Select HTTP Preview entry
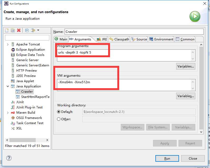This screenshot has height=168, width=210. click(x=27, y=71)
